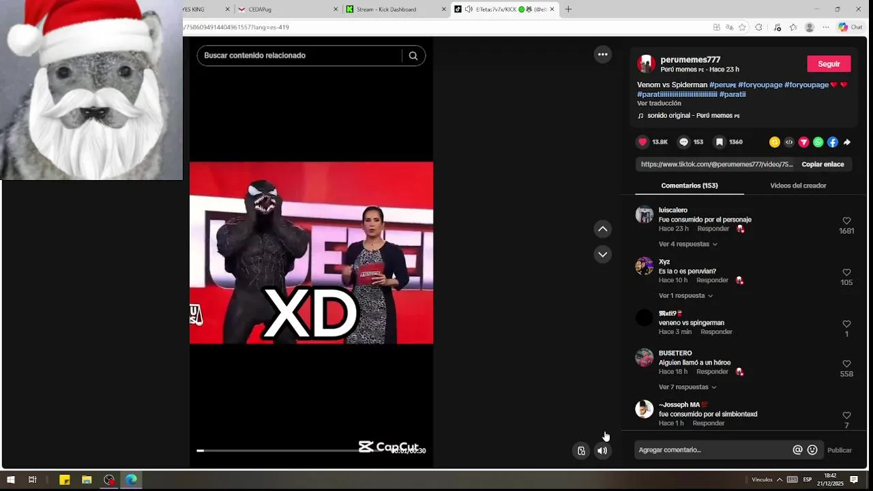Reply to luiscalero's comment via Responder
Screen dimensions: 873x491
713,229
